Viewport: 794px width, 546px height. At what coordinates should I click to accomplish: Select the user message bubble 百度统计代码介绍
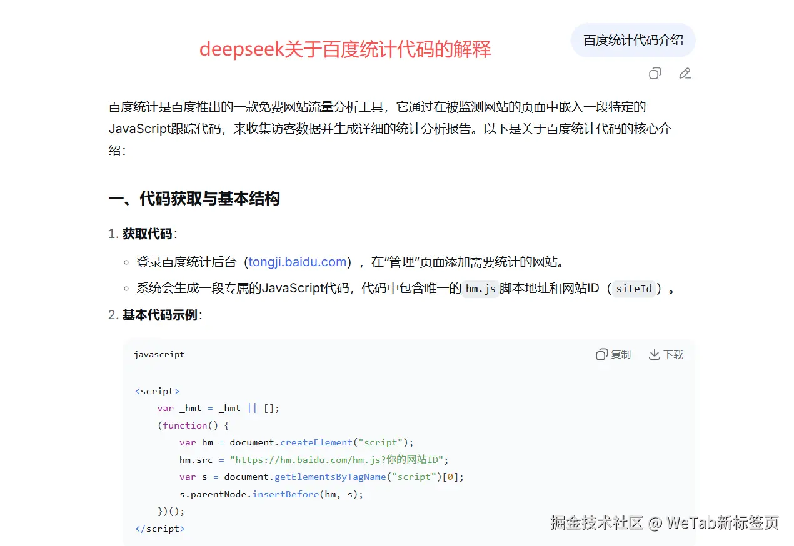click(x=633, y=39)
